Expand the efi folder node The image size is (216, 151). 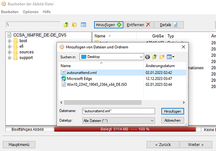coord(9,47)
